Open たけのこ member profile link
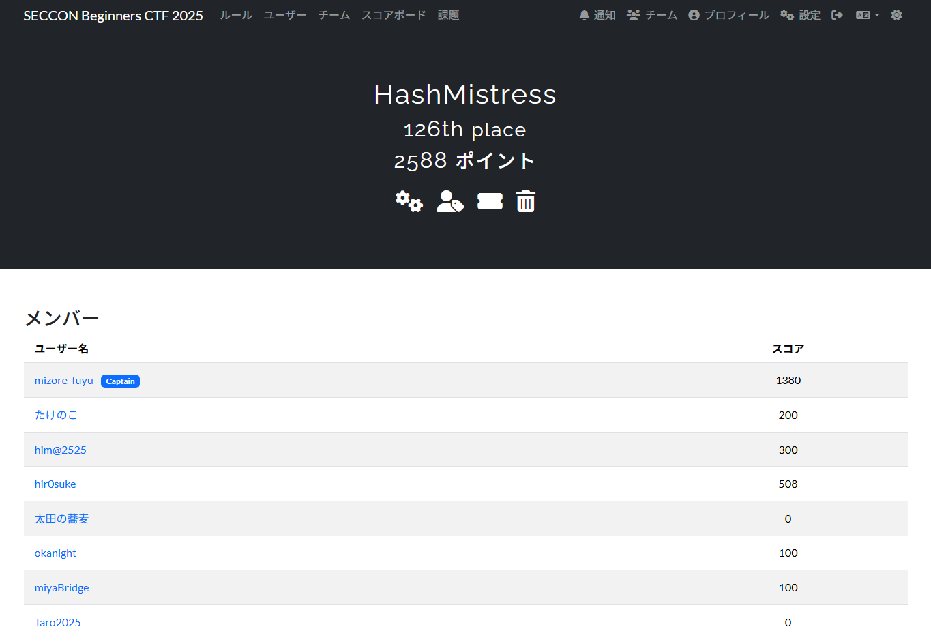Screen dimensions: 931x644 (56, 415)
